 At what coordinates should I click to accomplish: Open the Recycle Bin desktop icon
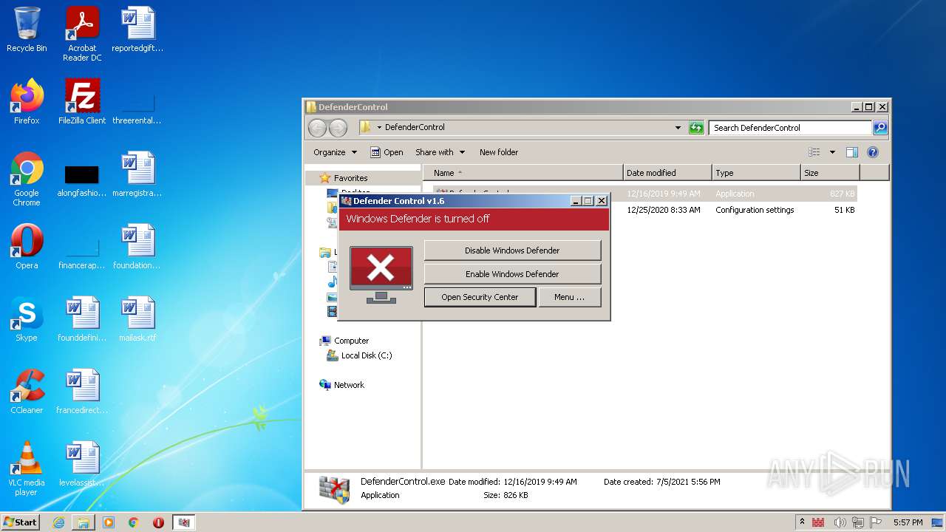click(27, 30)
